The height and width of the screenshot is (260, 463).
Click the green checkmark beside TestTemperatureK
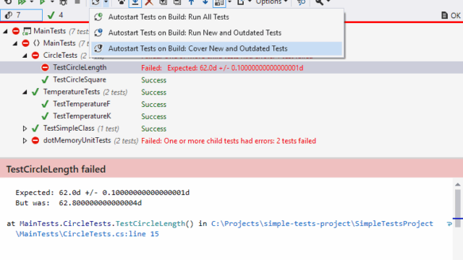click(45, 116)
